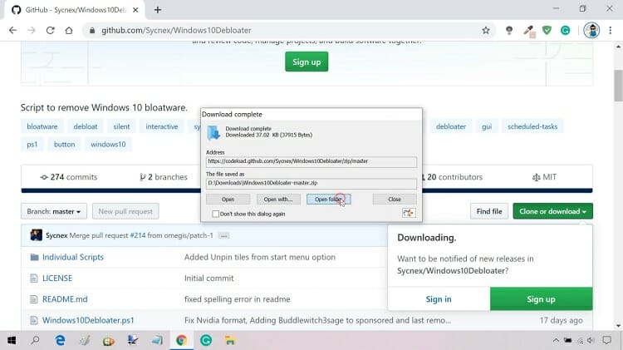Click the download manager options icon in dialog
The height and width of the screenshot is (350, 623).
pyautogui.click(x=409, y=213)
